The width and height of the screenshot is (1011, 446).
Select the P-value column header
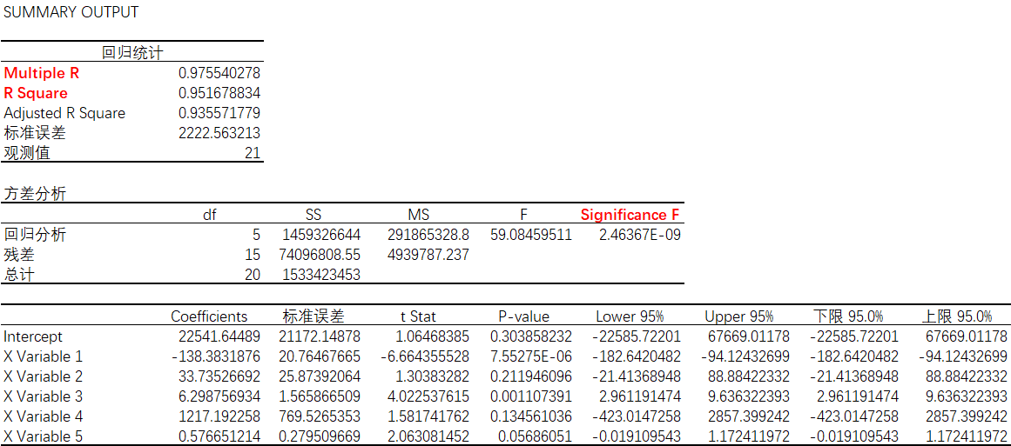tap(523, 316)
